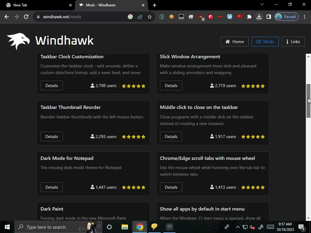The width and height of the screenshot is (311, 233).
Task: Open Details for Chrome/Edge scroll tabs
Action: [171, 187]
